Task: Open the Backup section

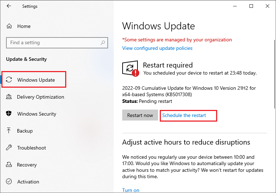Action: pyautogui.click(x=25, y=131)
